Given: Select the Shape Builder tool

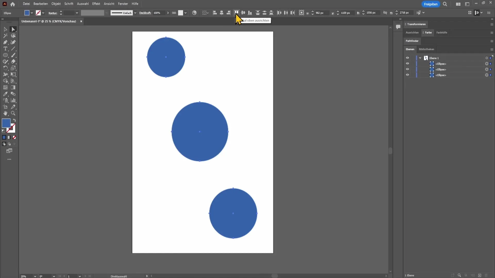Looking at the screenshot, I should pyautogui.click(x=5, y=81).
